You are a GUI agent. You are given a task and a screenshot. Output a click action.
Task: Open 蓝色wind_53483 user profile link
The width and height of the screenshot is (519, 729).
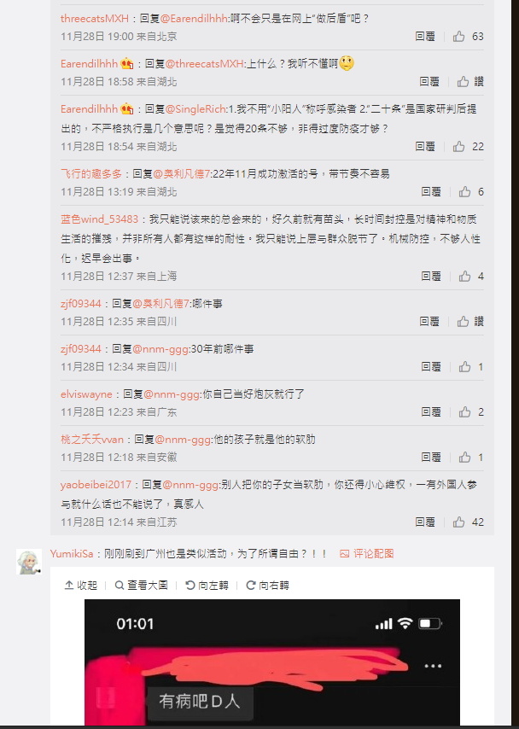100,219
